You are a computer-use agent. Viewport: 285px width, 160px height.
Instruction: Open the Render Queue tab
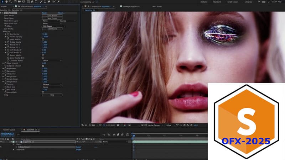[9, 130]
